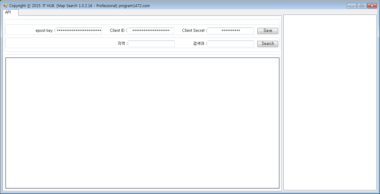Focus the epost key input field
Screen dimensions: 380x194
[x=79, y=31]
